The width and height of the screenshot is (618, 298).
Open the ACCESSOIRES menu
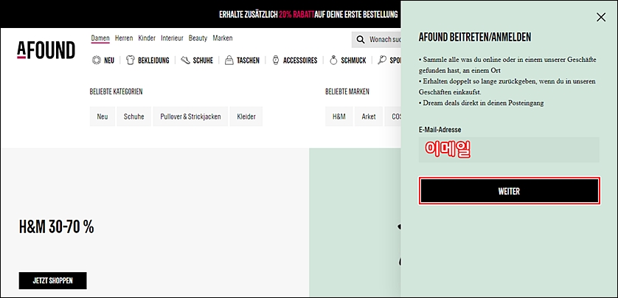(300, 60)
